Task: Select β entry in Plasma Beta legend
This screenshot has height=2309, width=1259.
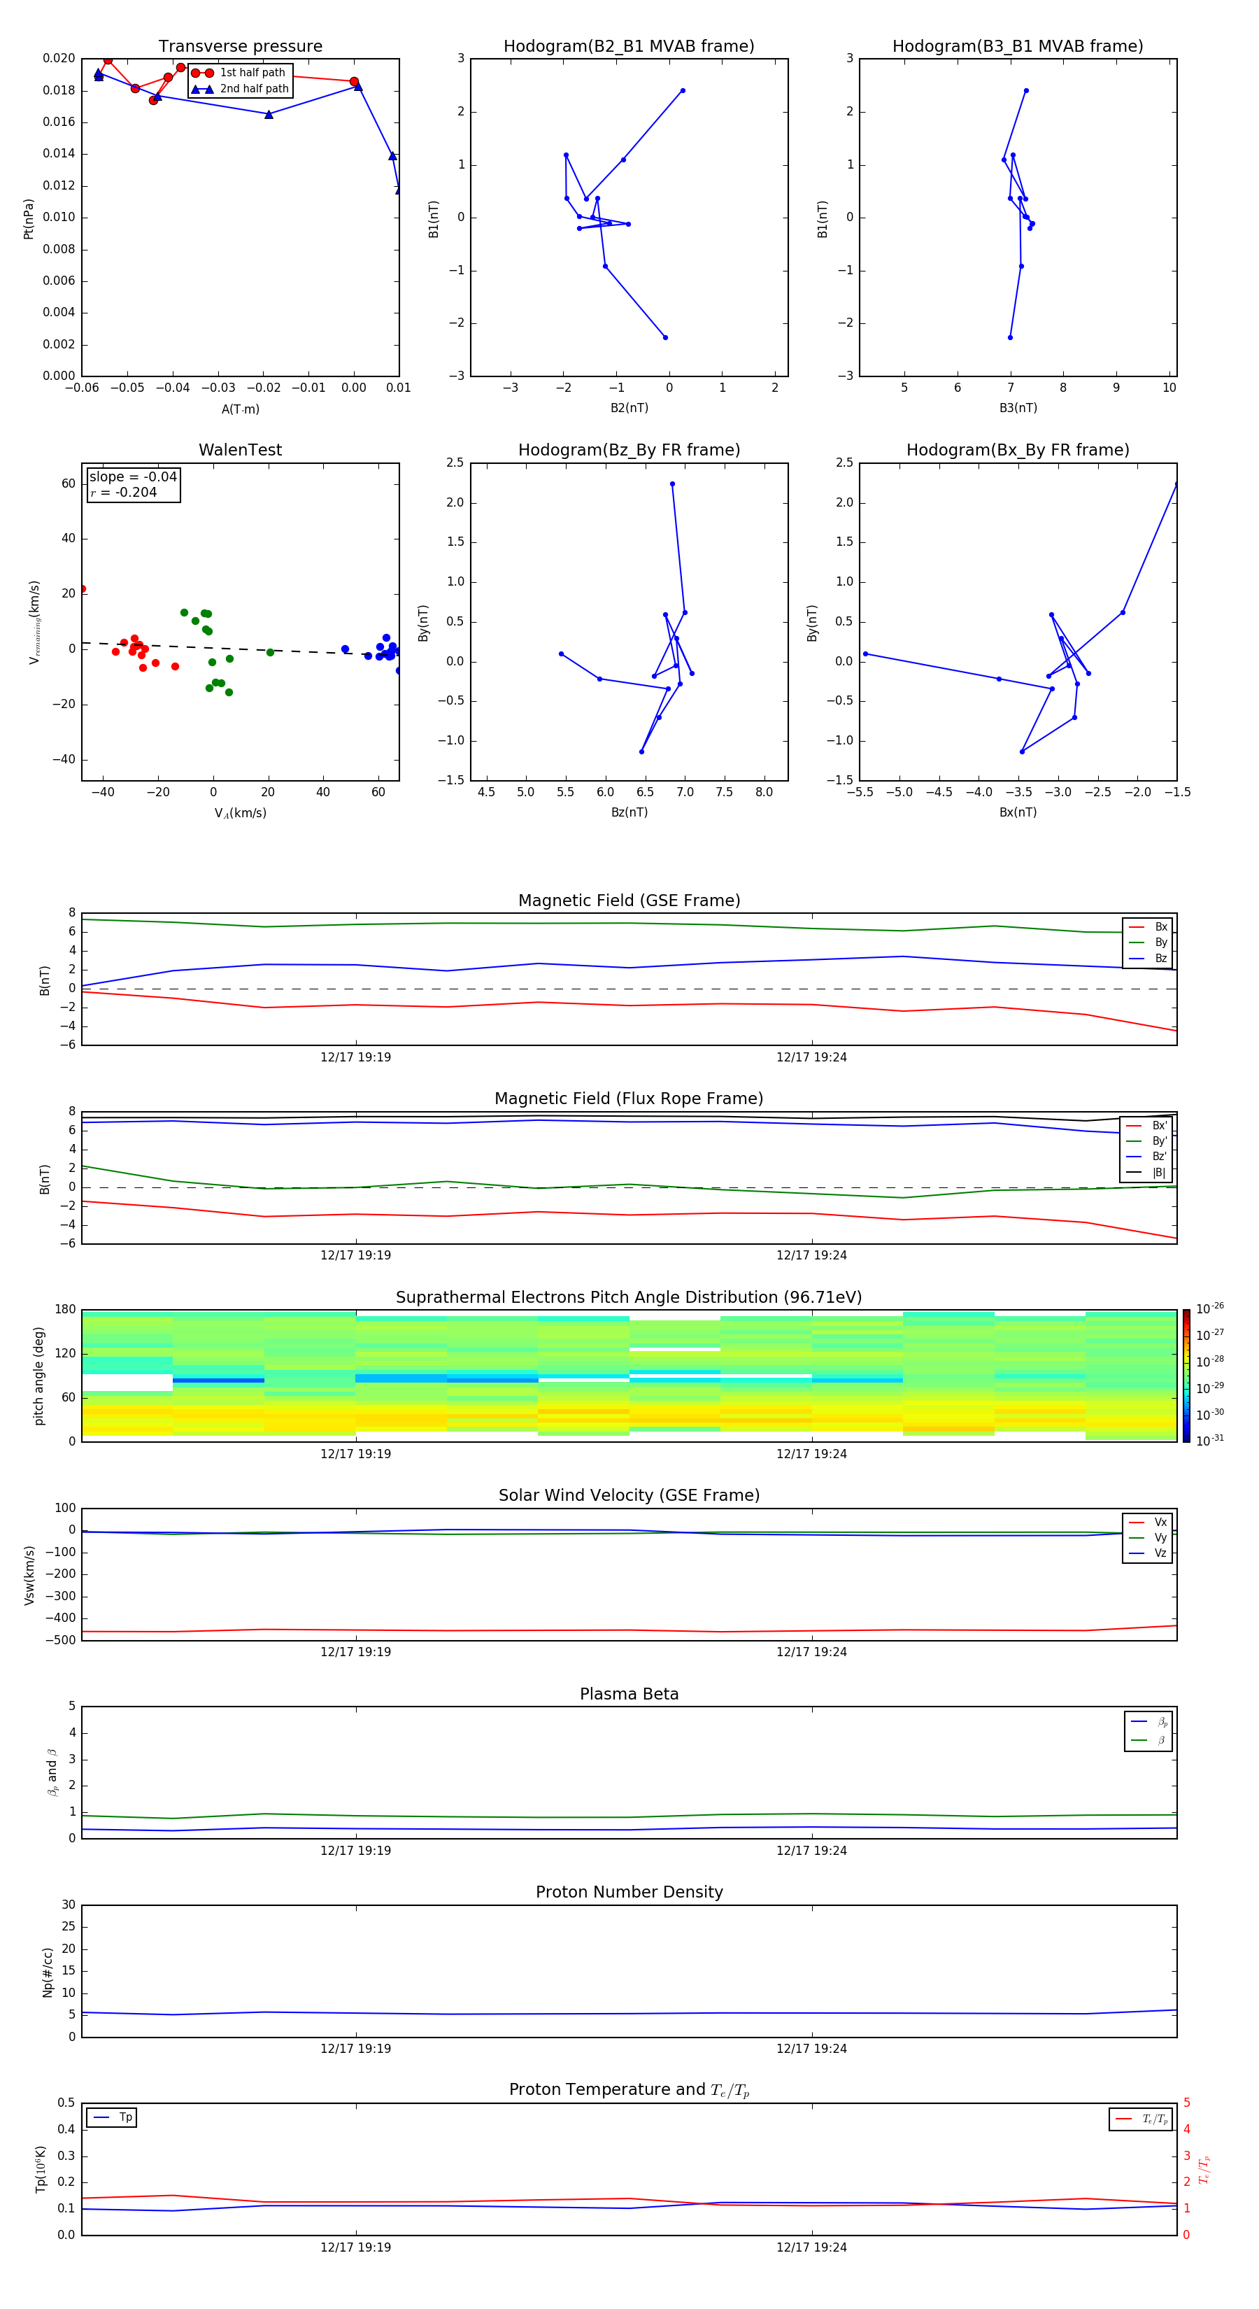Action: coord(1148,1740)
